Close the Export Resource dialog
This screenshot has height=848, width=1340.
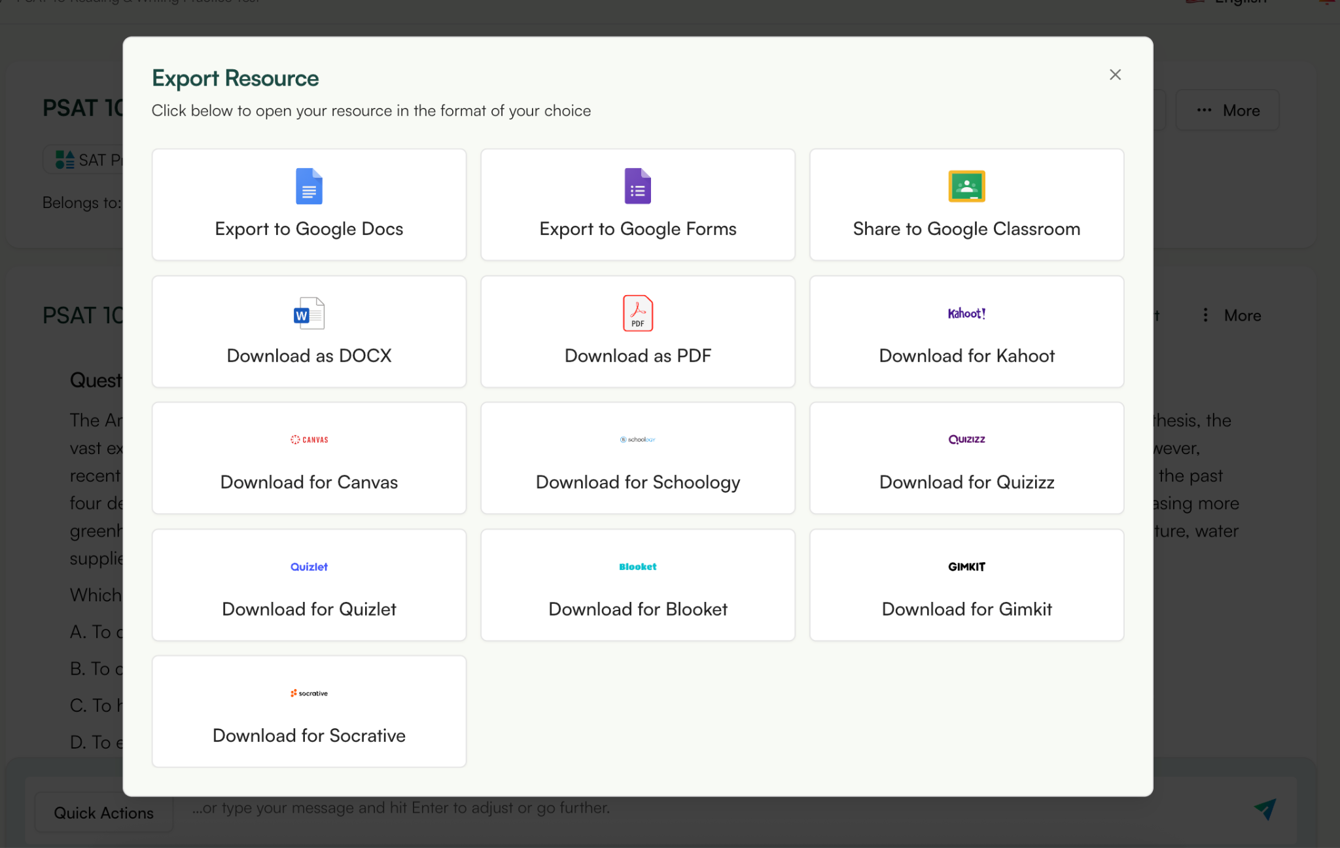(x=1115, y=75)
